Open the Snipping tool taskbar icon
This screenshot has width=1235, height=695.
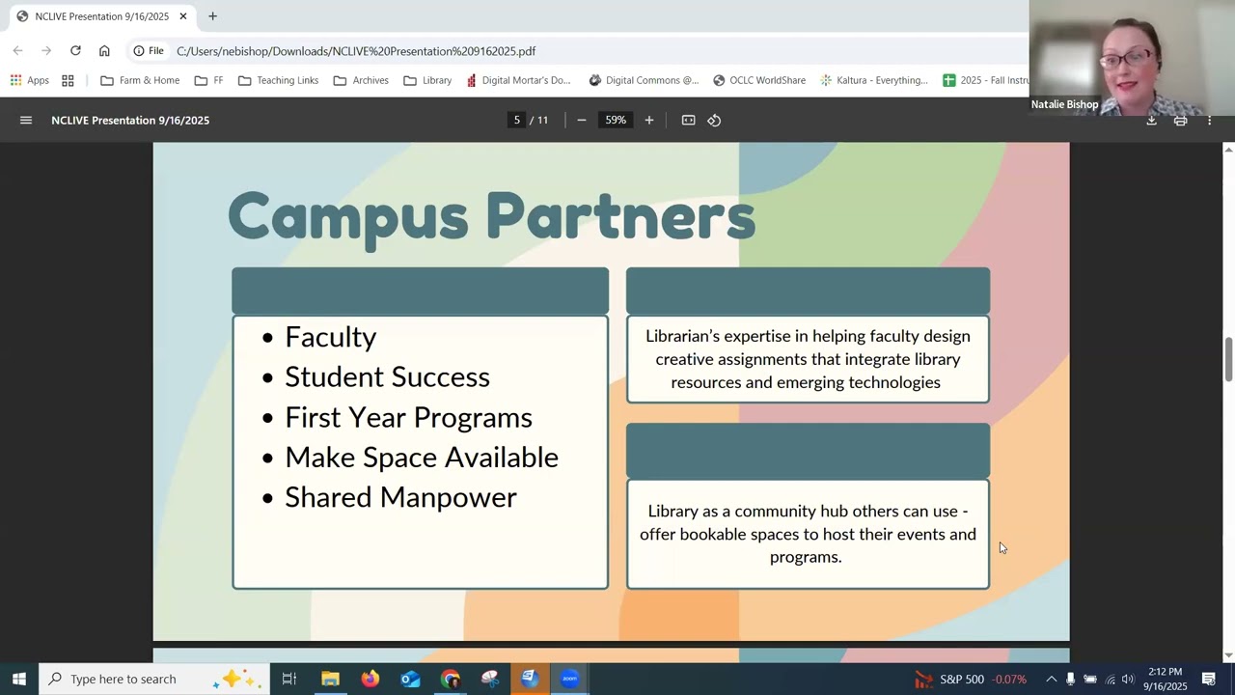(x=490, y=679)
